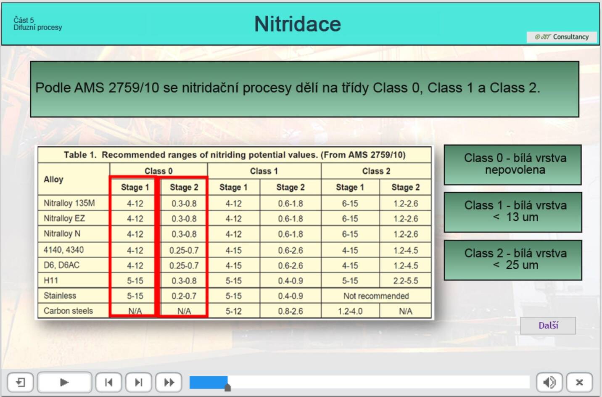The image size is (602, 397).
Task: Select the Class 2 bílá vrstva box
Action: point(512,259)
